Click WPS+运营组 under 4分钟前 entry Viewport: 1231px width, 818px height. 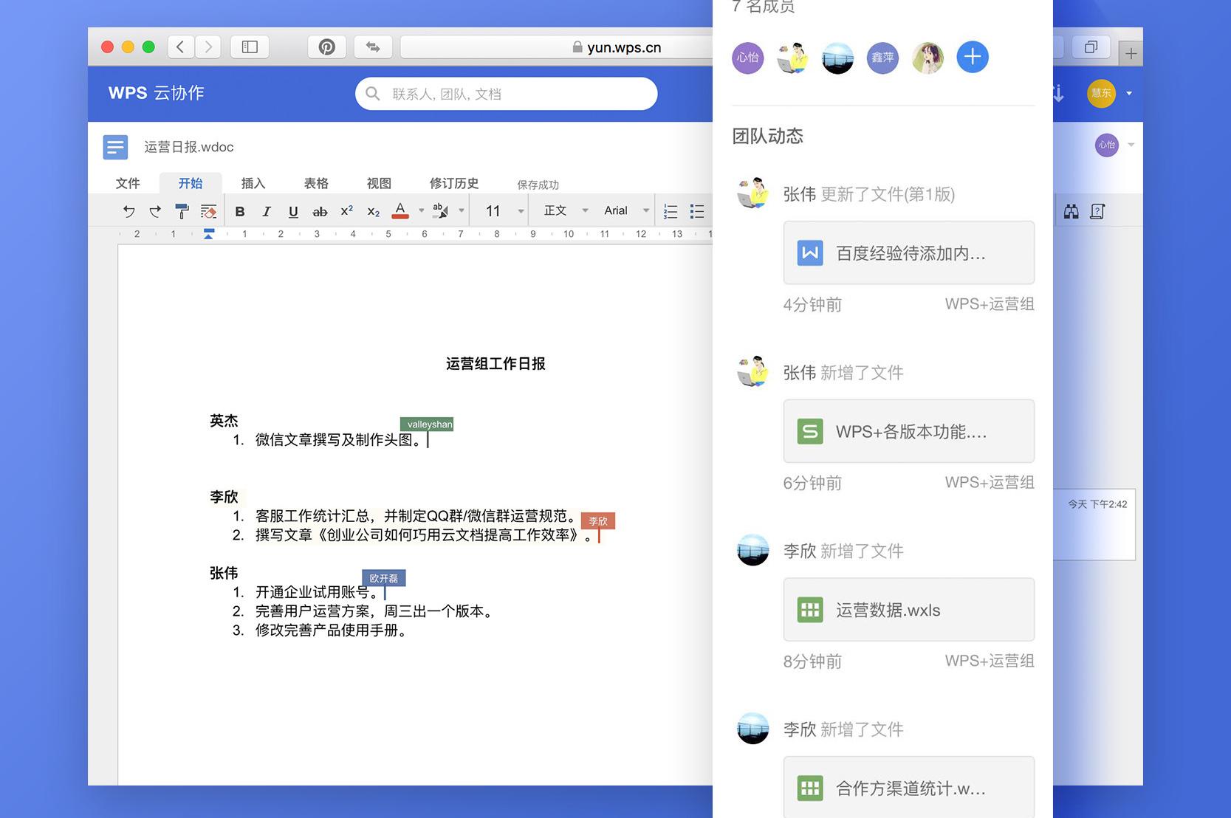click(x=990, y=304)
